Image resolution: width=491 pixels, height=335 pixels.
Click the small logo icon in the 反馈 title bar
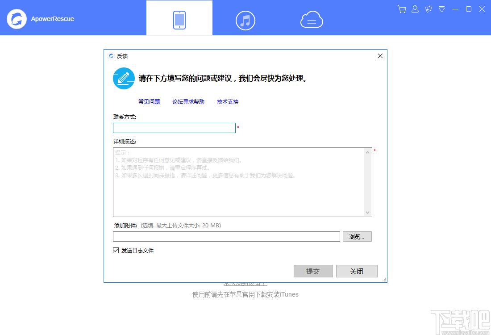111,56
